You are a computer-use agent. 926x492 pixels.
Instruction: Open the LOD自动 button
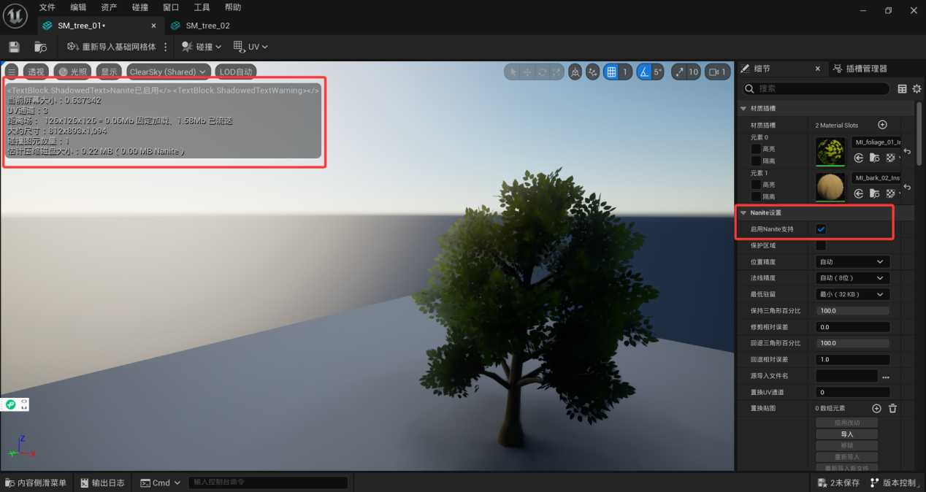click(236, 72)
